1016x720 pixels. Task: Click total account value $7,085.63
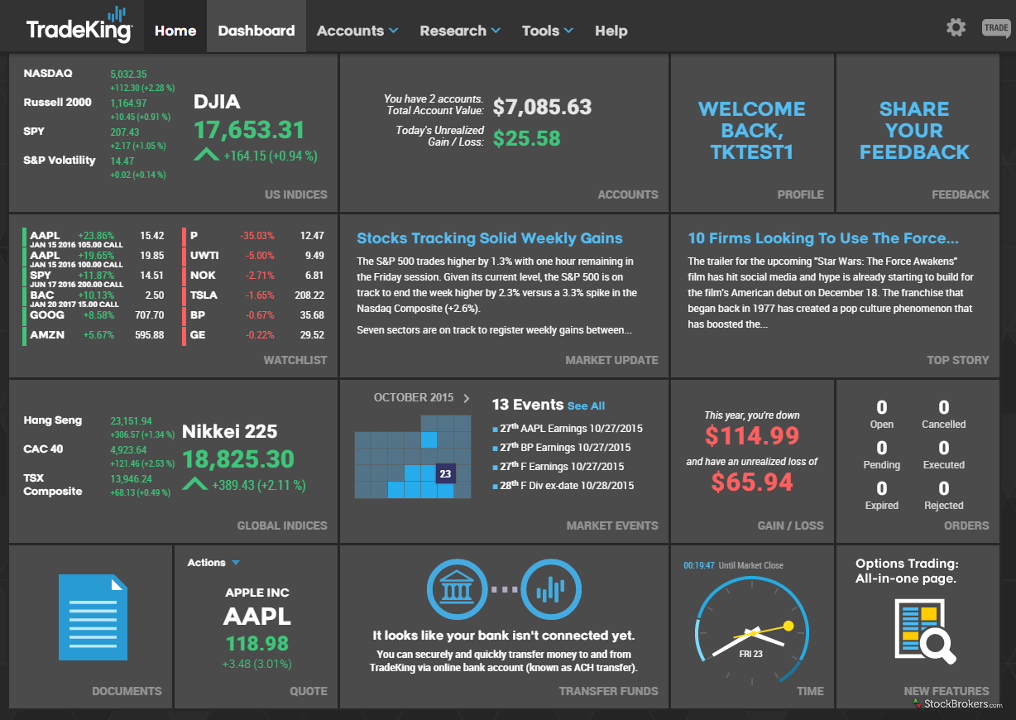pos(543,107)
